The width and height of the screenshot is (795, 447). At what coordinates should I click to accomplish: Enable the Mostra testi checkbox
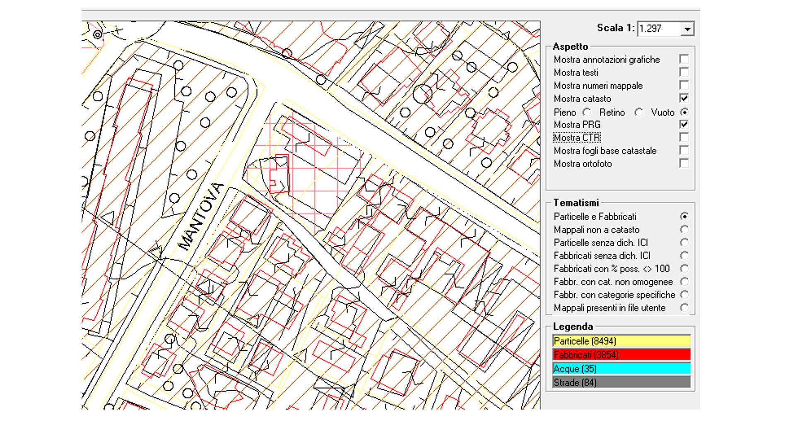(684, 72)
